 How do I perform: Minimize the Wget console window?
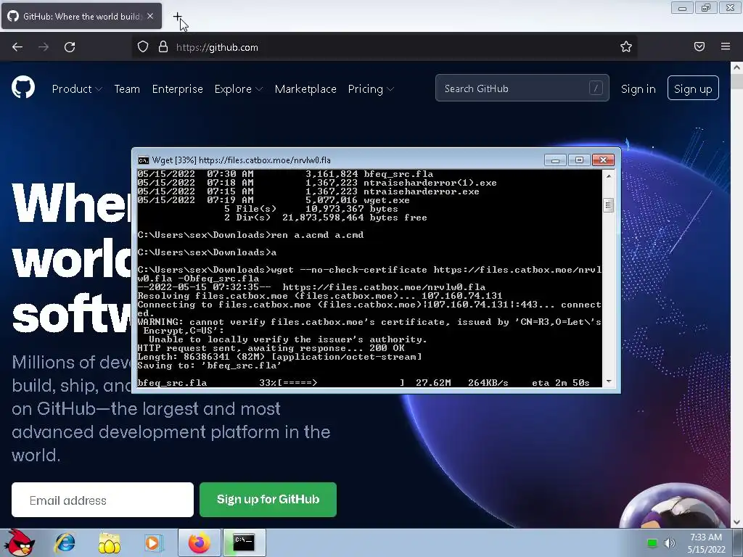point(555,160)
